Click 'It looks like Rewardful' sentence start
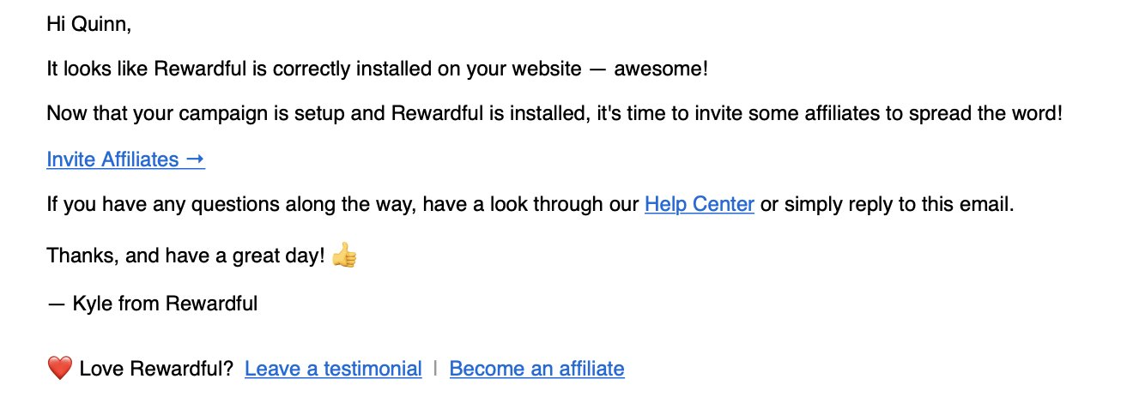1133x415 pixels. click(x=147, y=69)
